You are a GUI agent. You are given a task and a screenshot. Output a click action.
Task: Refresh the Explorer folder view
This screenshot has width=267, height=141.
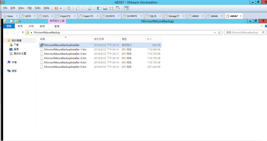219,33
